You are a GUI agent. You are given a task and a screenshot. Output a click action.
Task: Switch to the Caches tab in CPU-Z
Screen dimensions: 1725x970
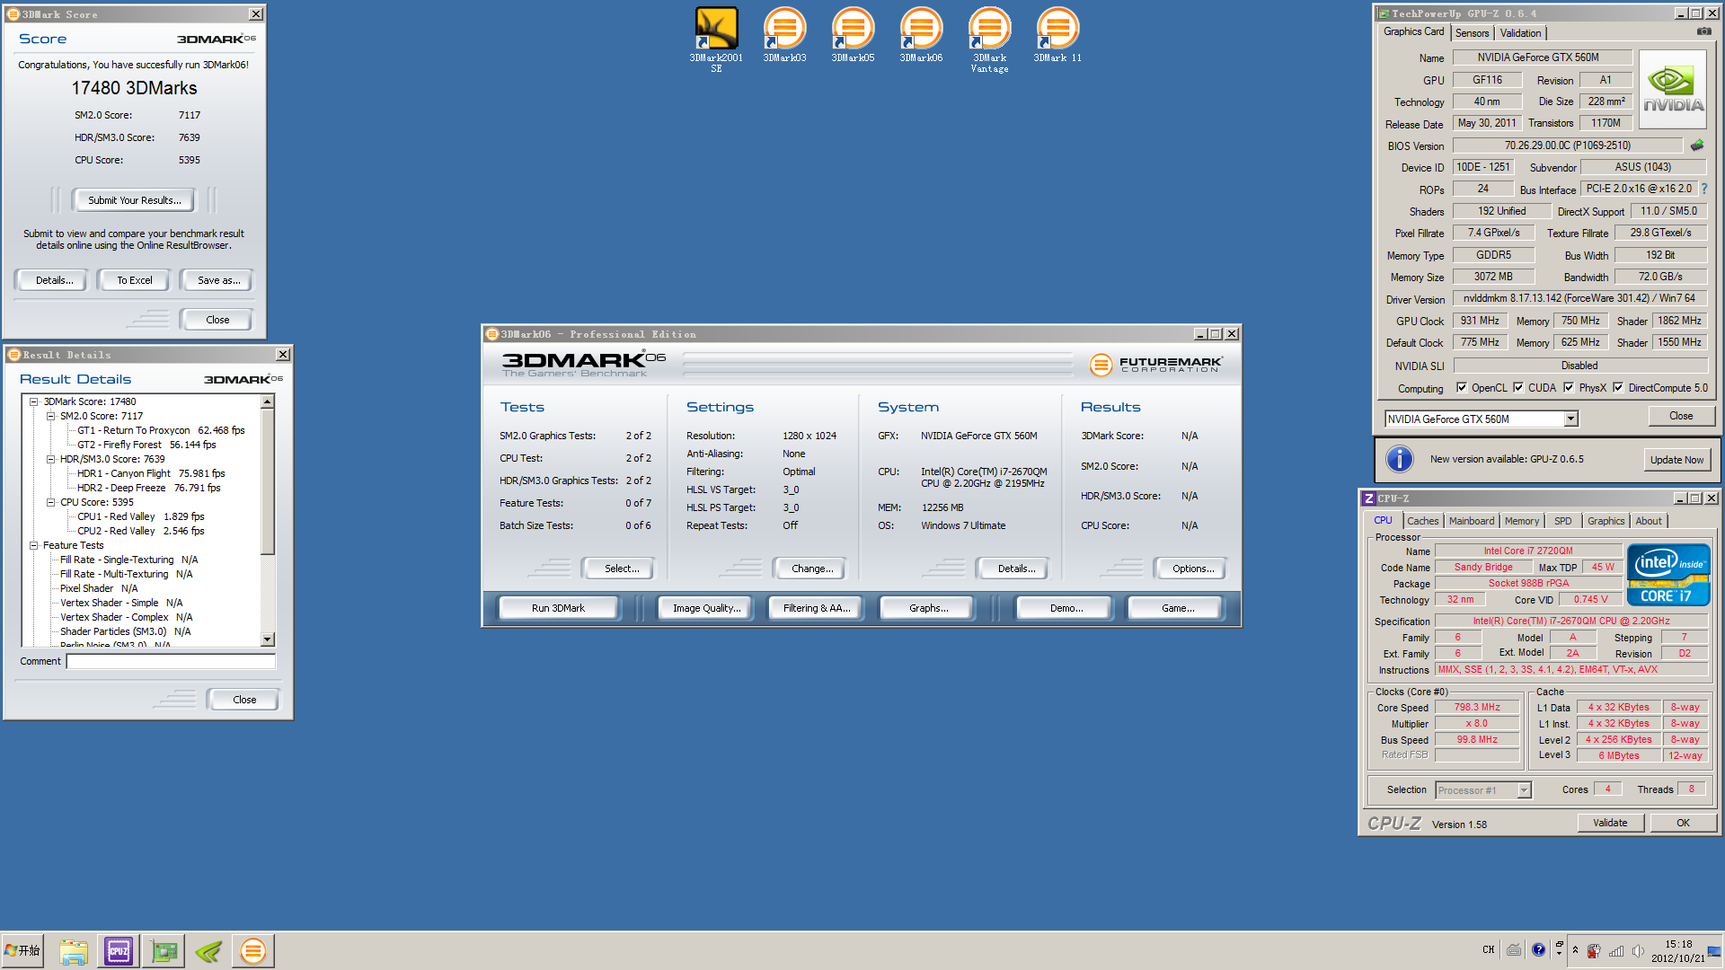point(1423,521)
